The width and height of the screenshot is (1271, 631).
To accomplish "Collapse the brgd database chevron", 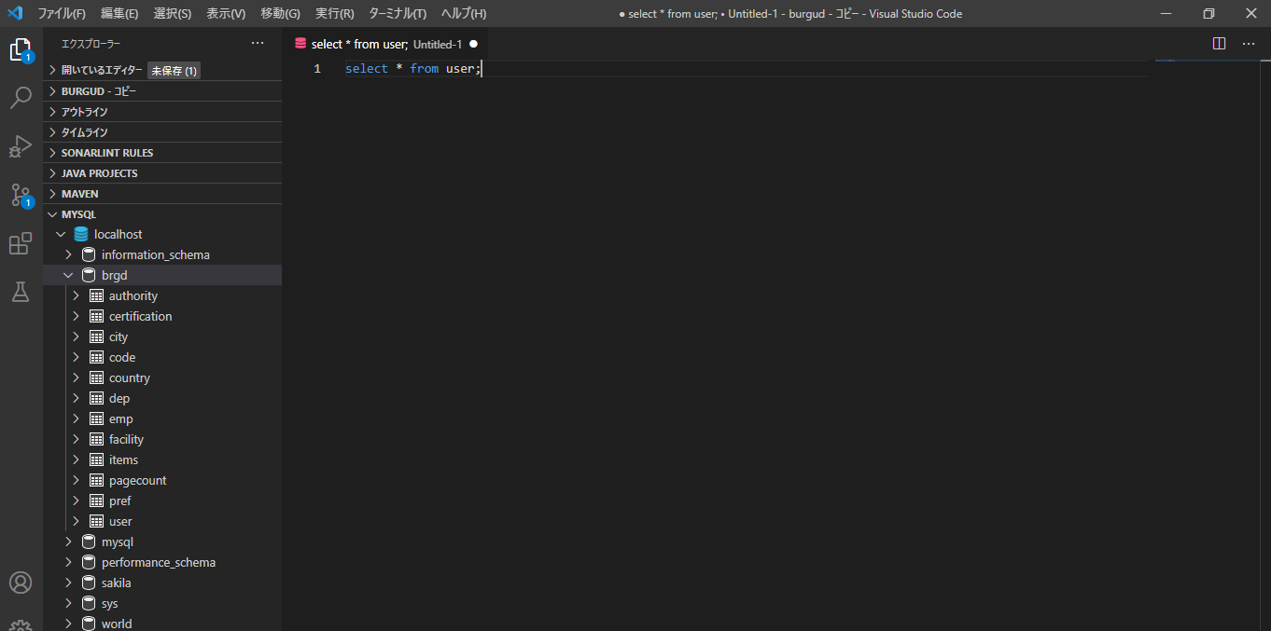I will coord(68,275).
